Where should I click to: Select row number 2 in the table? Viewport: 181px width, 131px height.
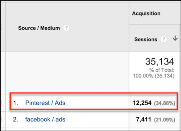(16, 119)
